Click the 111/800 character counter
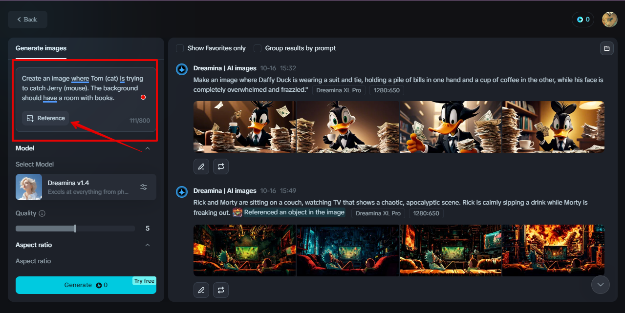625x313 pixels. click(140, 121)
